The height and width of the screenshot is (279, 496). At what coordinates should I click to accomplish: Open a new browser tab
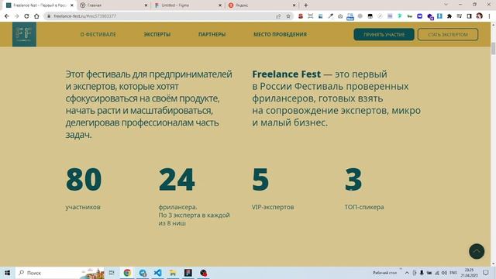pyautogui.click(x=305, y=5)
